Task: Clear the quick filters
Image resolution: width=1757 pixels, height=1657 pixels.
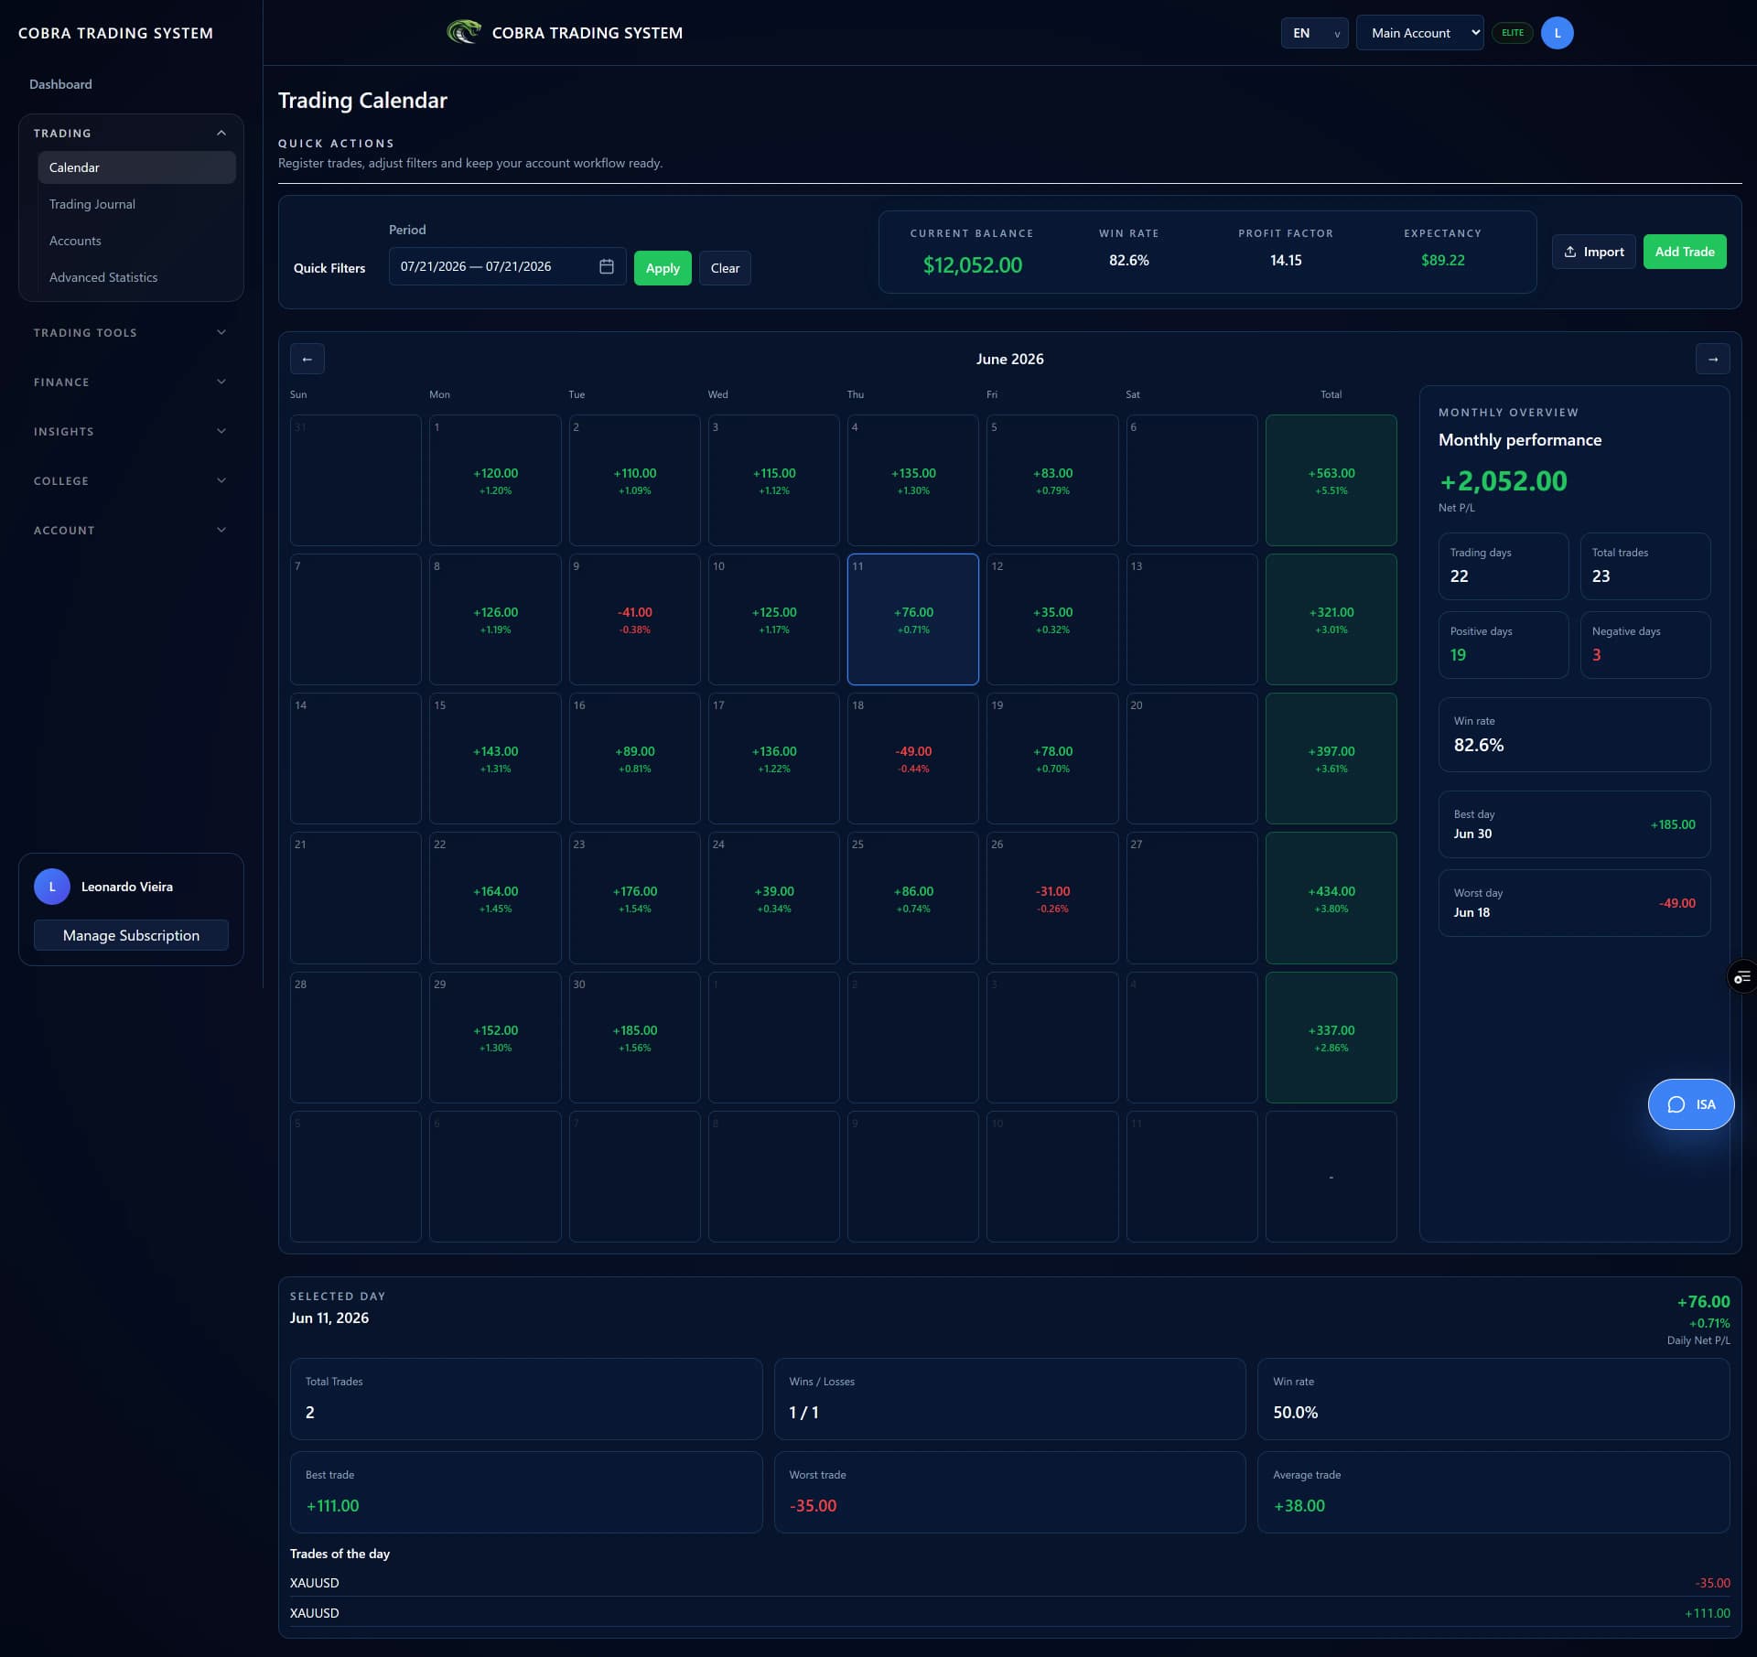Action: click(x=725, y=268)
